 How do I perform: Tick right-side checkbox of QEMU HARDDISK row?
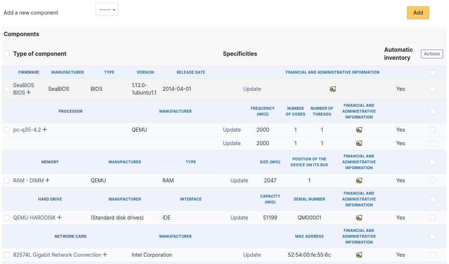point(433,218)
